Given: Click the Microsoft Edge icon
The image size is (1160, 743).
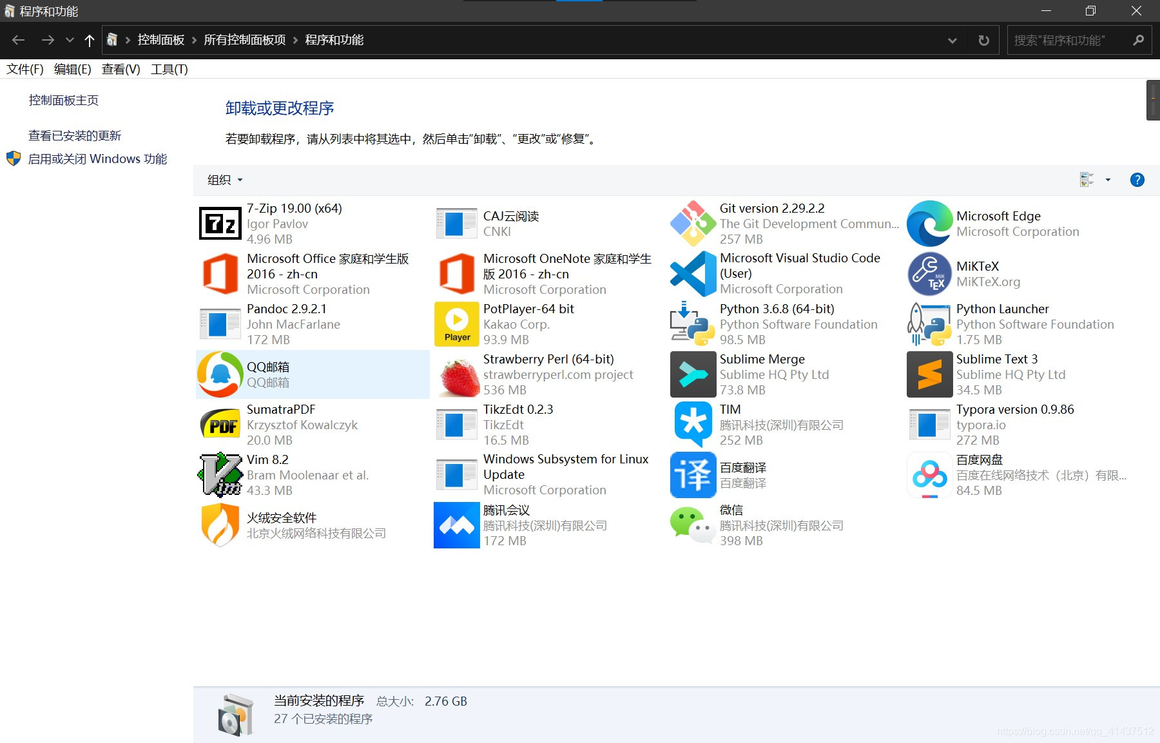Looking at the screenshot, I should (x=929, y=224).
